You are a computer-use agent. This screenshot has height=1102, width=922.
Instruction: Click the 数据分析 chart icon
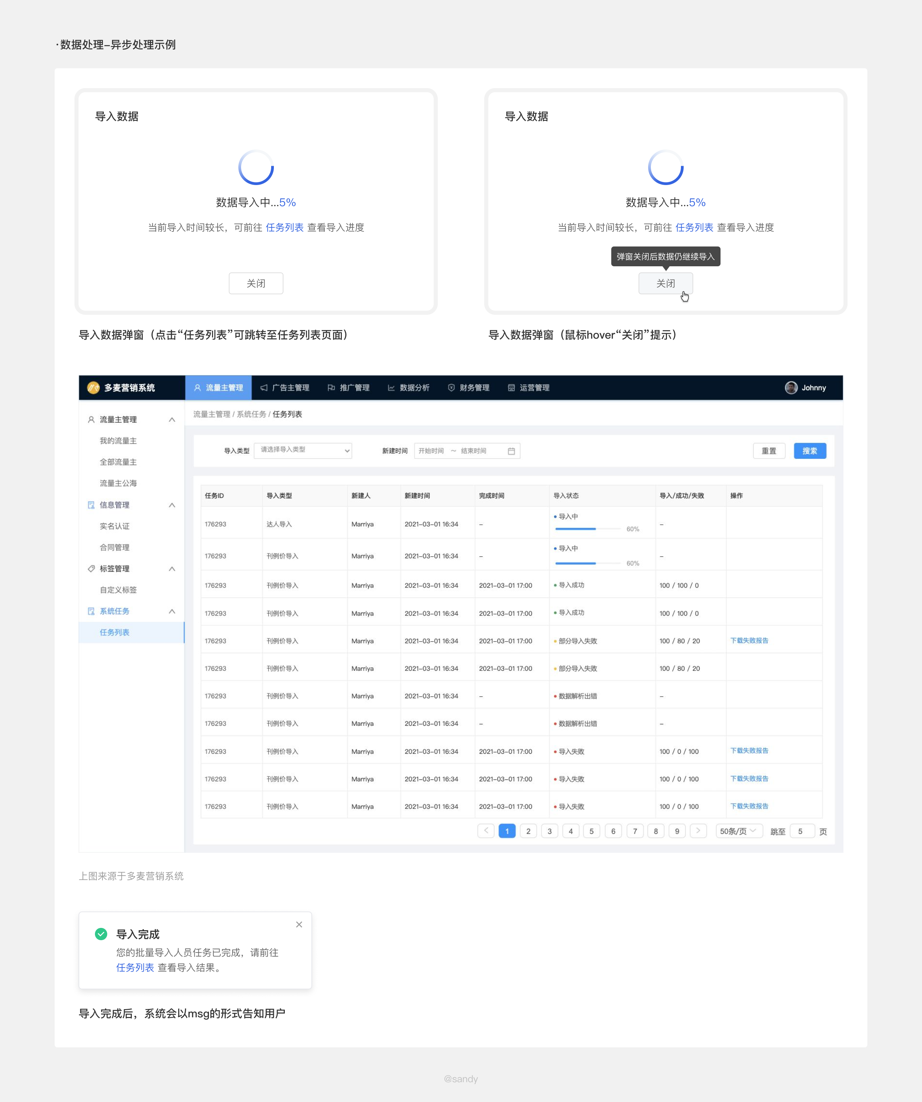point(391,388)
